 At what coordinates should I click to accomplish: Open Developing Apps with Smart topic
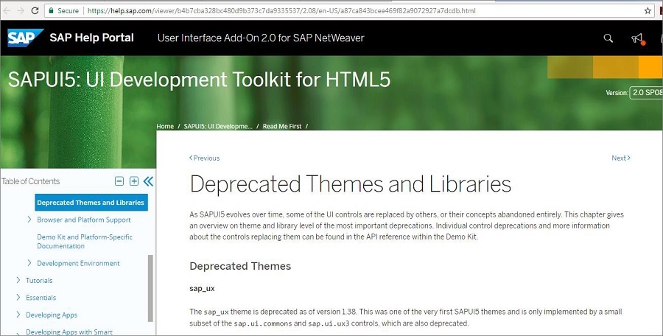(x=69, y=332)
